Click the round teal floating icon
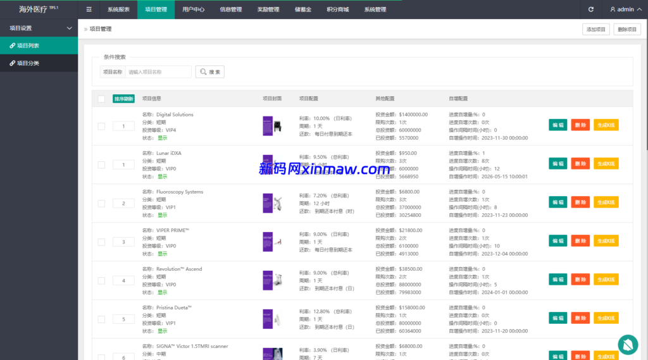This screenshot has height=360, width=648. pyautogui.click(x=628, y=345)
